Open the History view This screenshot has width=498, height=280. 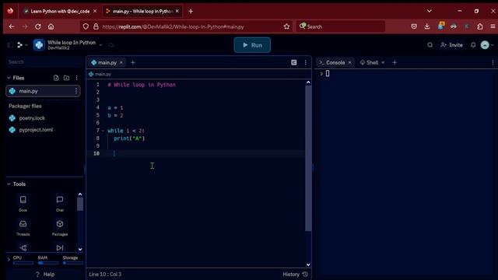(x=296, y=275)
